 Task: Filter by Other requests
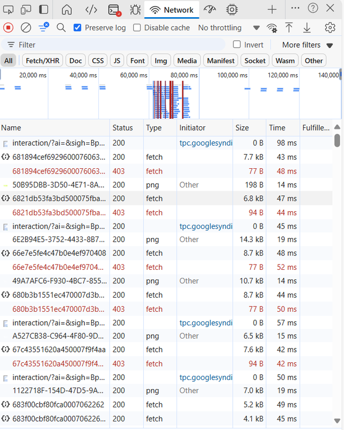coord(313,61)
